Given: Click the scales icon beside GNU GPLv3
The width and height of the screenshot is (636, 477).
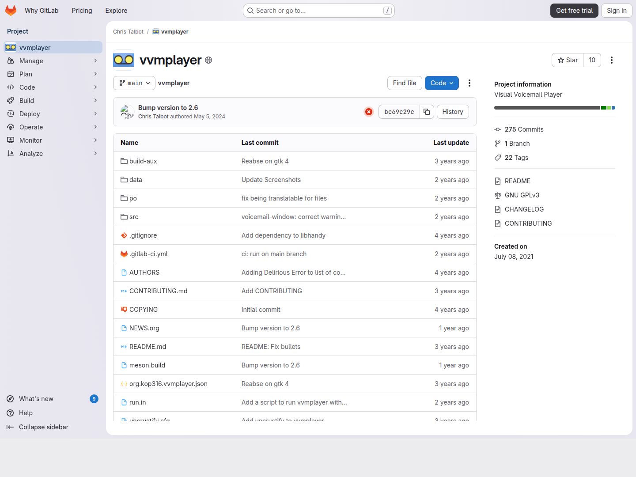Looking at the screenshot, I should point(498,195).
